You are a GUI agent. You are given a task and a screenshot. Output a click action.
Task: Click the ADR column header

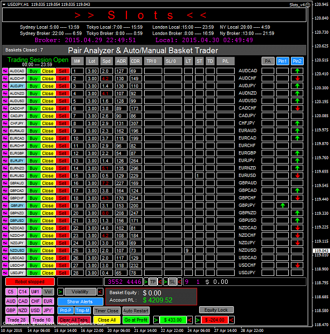121,61
